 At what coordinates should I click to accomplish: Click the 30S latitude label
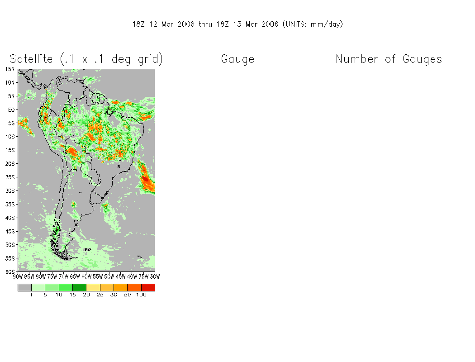pos(9,191)
